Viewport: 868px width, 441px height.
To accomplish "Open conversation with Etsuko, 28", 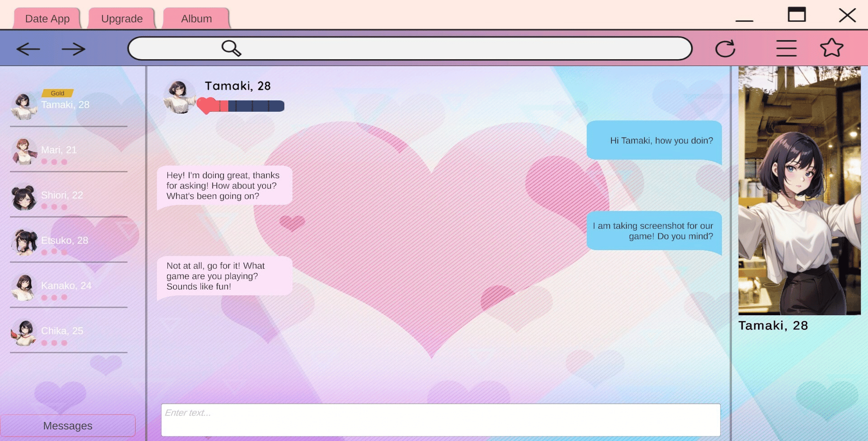I will click(65, 241).
